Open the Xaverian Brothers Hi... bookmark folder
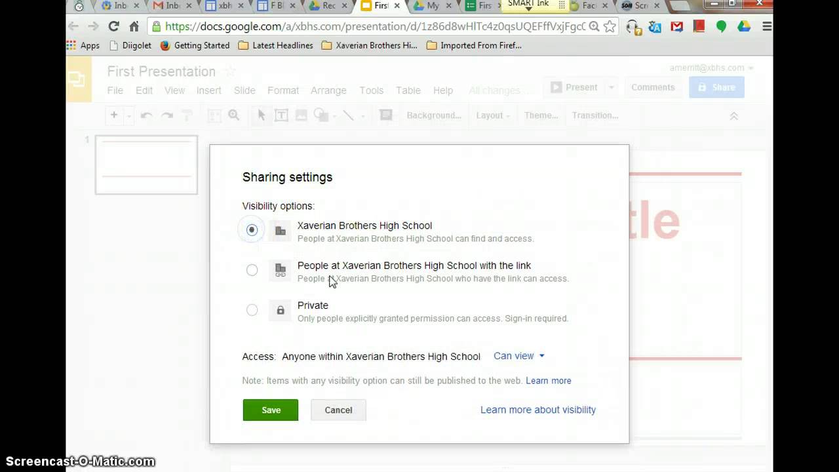The height and width of the screenshot is (472, 839). [x=370, y=45]
